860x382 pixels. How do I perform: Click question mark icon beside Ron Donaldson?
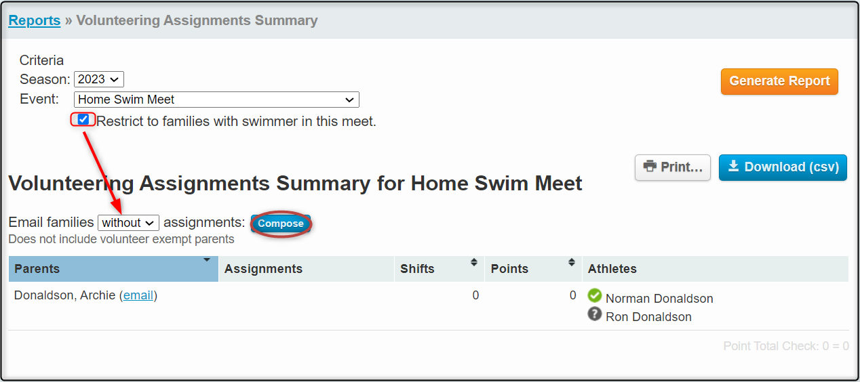(x=595, y=314)
